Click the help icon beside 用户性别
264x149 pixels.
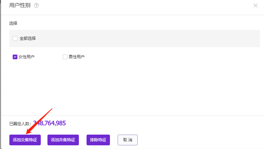pos(36,6)
